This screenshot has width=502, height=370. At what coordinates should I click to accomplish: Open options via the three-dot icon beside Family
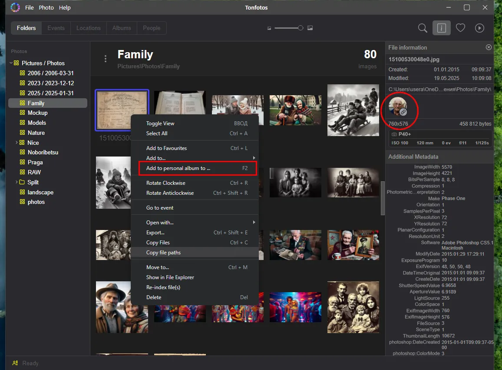tap(106, 57)
